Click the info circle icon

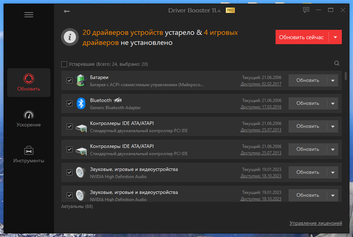70,37
